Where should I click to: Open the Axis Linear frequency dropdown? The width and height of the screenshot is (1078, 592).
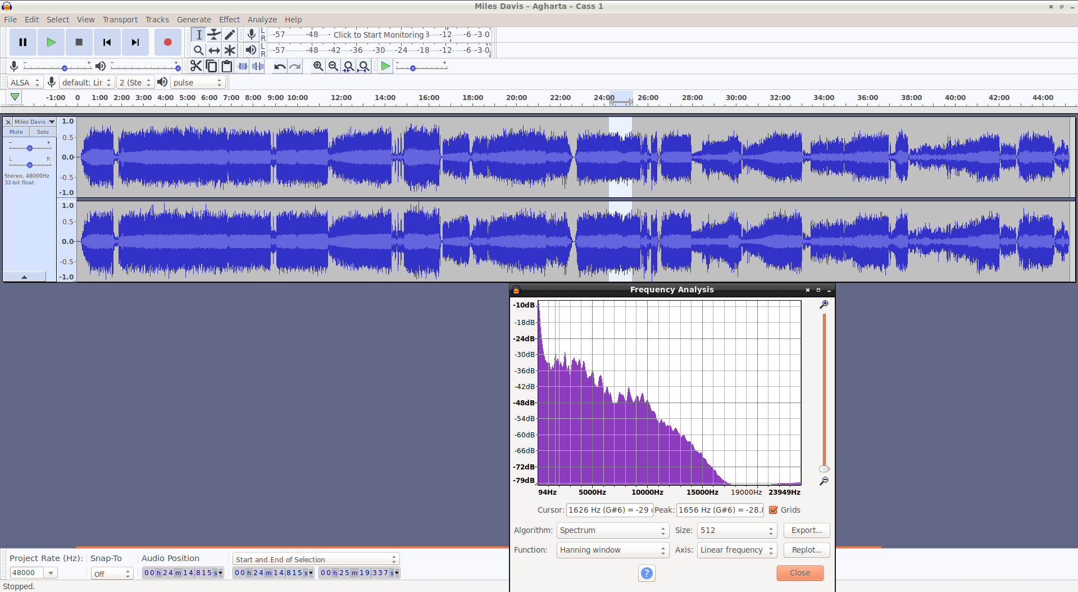coord(737,550)
